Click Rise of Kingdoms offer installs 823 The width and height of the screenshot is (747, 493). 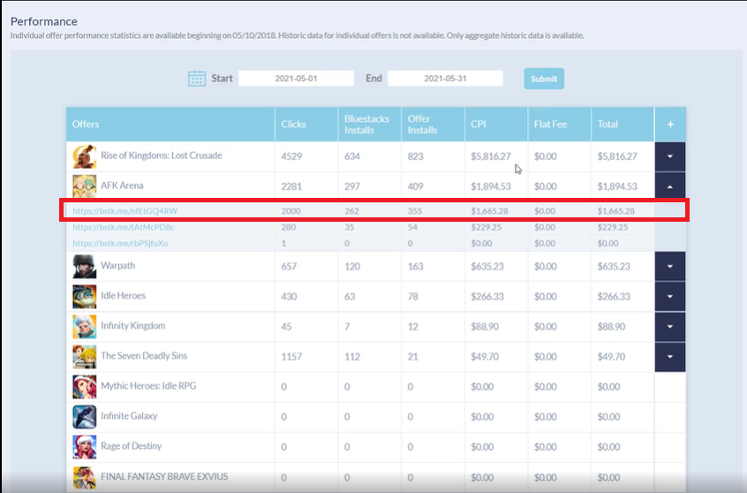click(415, 156)
